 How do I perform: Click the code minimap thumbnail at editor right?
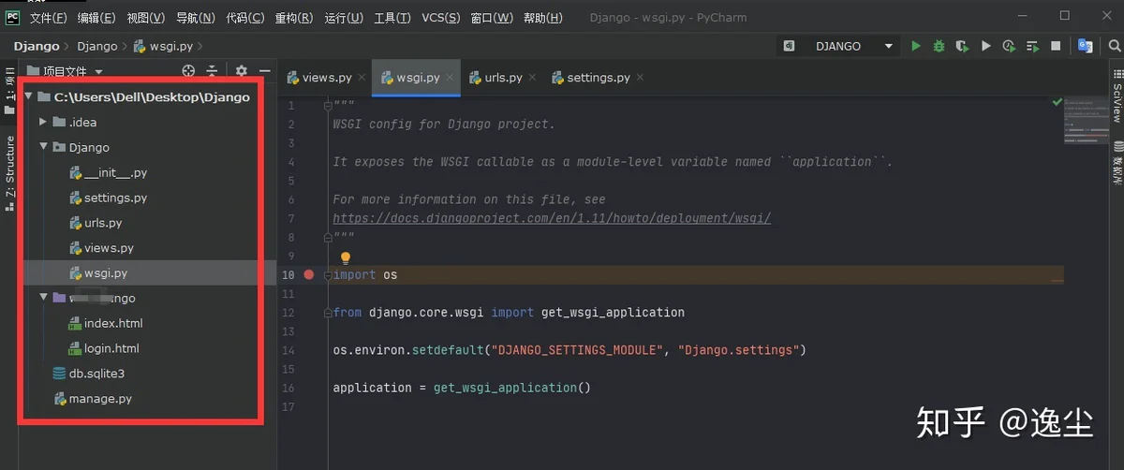click(x=1085, y=122)
